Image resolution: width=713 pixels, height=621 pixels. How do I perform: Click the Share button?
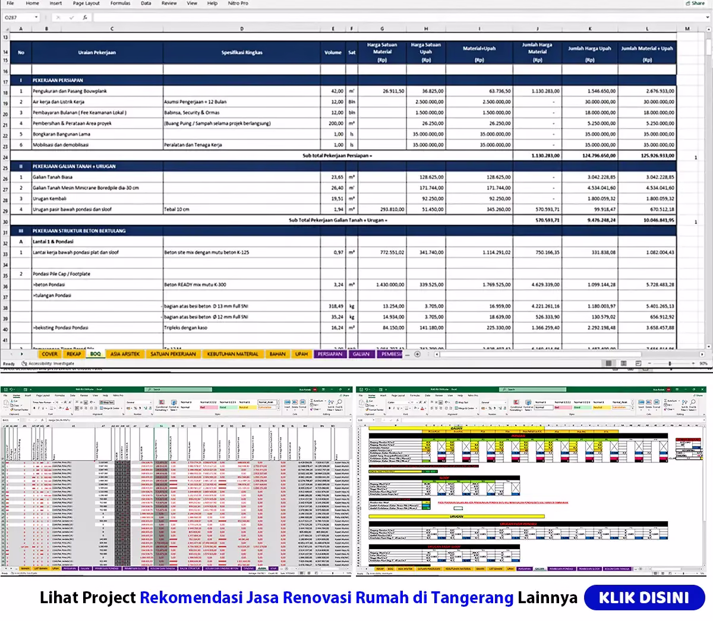point(695,4)
